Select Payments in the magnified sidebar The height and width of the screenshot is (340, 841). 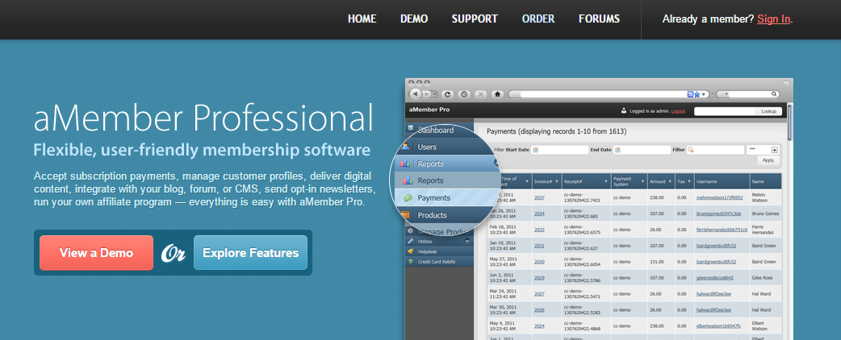pos(433,197)
